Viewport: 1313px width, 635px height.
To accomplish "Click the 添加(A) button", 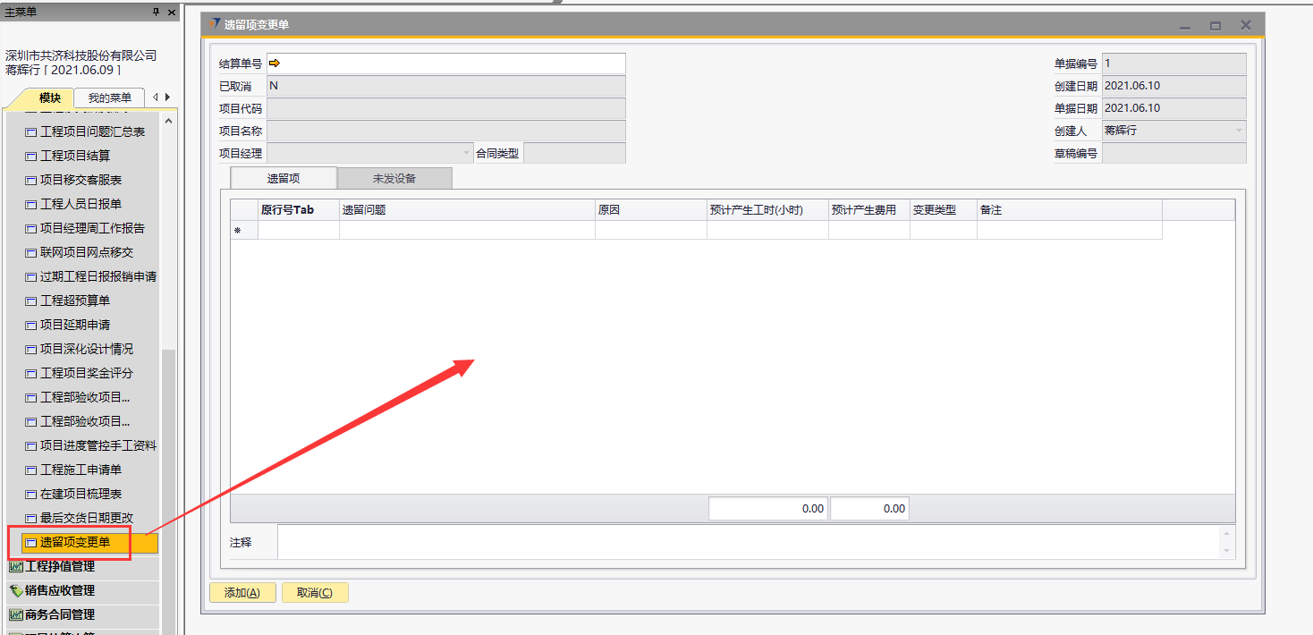I will [x=242, y=593].
